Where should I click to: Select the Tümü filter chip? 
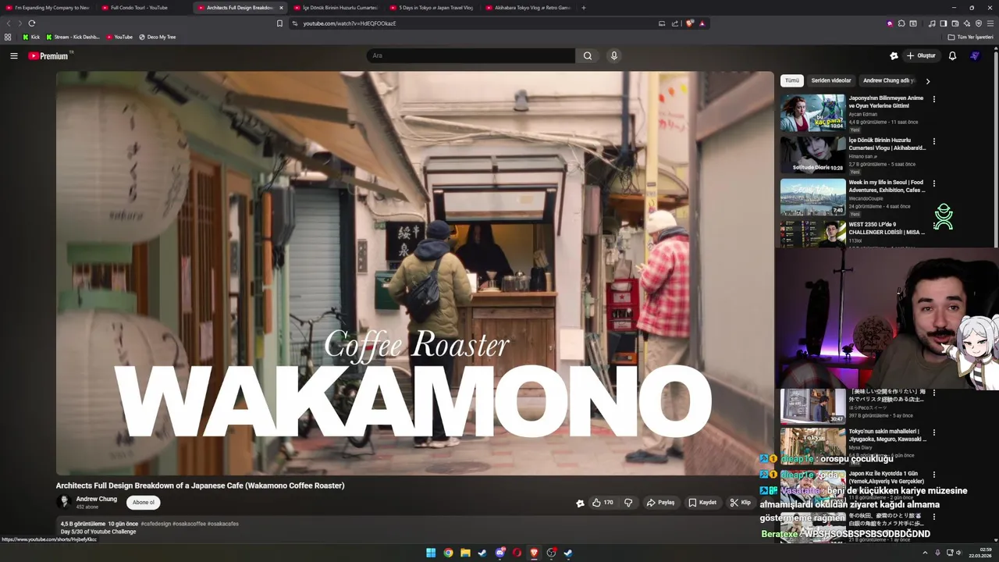coord(792,80)
